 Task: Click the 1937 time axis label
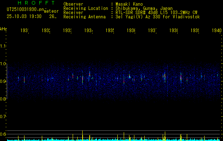pyautogui.click(x=152, y=31)
